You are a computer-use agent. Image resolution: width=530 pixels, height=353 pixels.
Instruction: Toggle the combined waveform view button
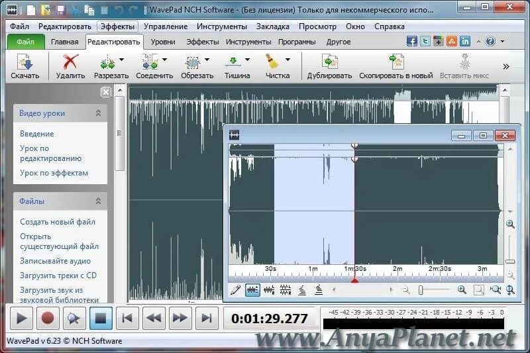coord(252,290)
